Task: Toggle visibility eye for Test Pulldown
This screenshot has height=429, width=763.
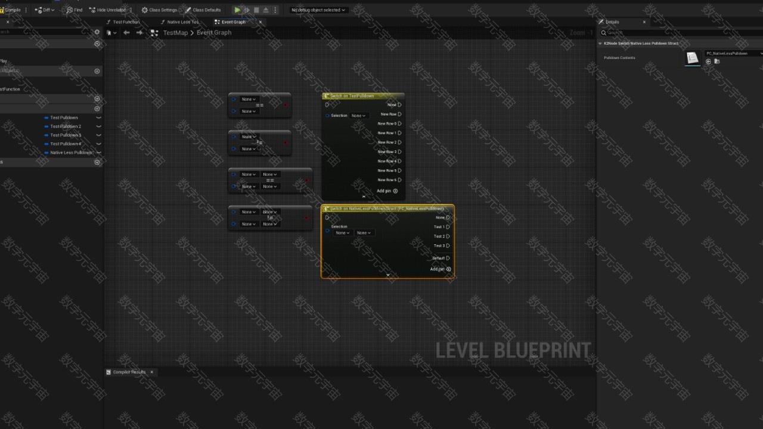Action: point(99,117)
